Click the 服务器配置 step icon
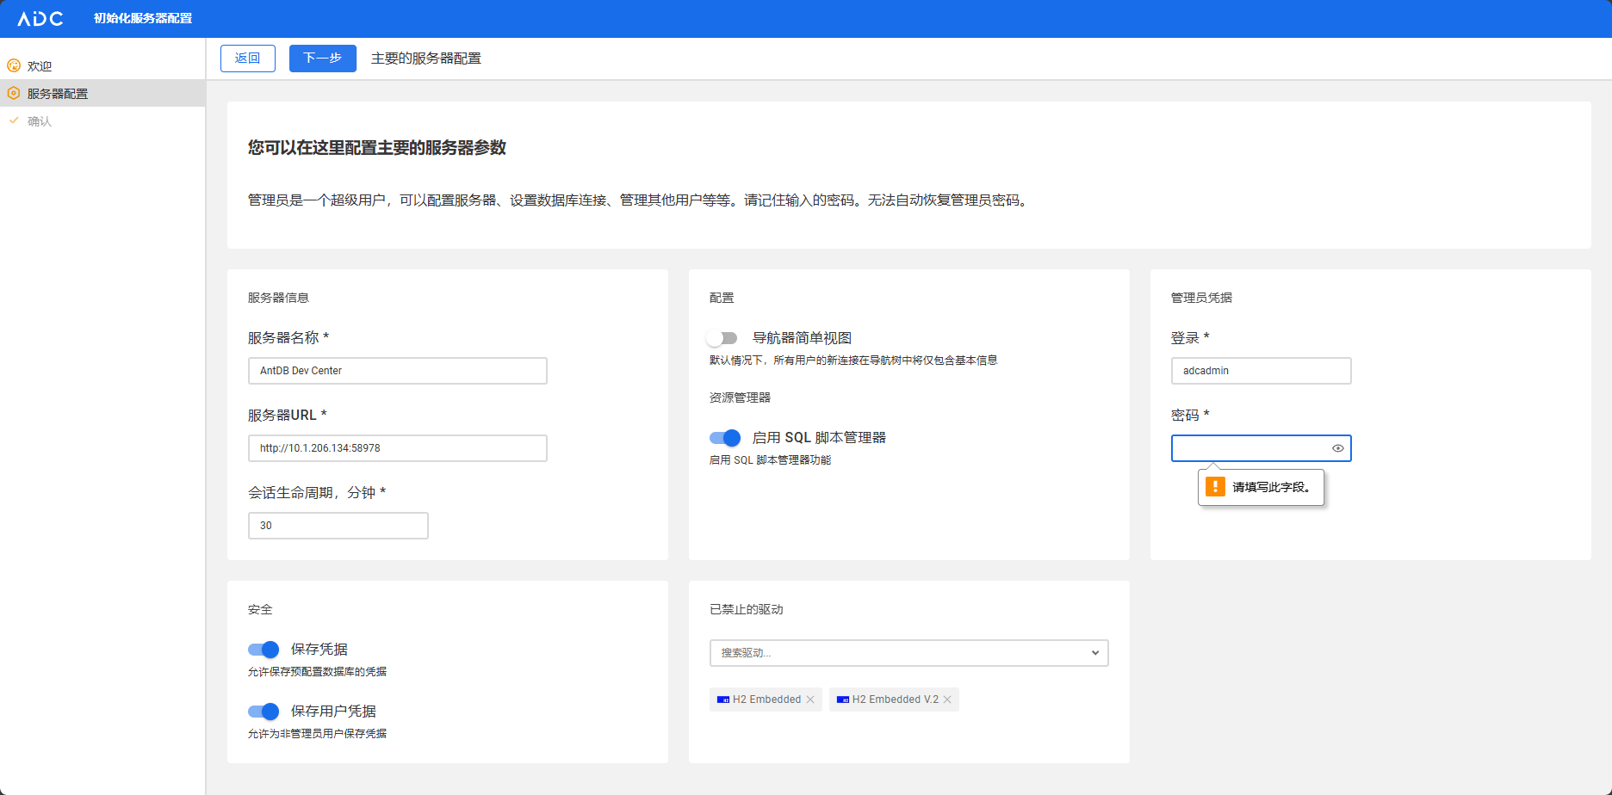Screen dimensions: 1612x795 (14, 93)
